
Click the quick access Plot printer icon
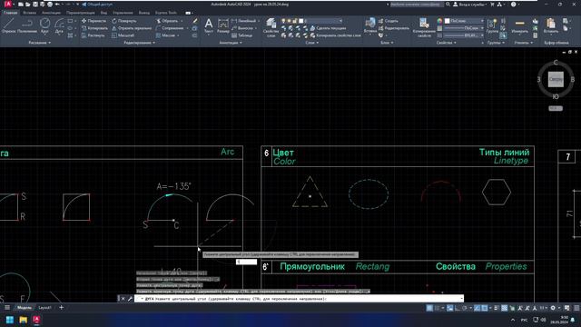tap(50, 4)
